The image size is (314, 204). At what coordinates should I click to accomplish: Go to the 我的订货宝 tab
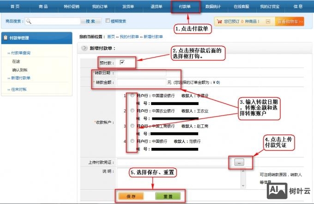(270, 6)
